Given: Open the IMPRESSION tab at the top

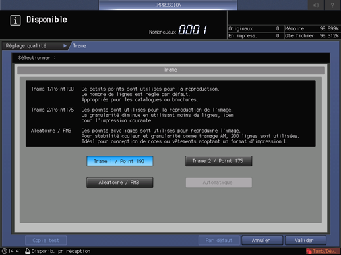Looking at the screenshot, I should pyautogui.click(x=168, y=5).
